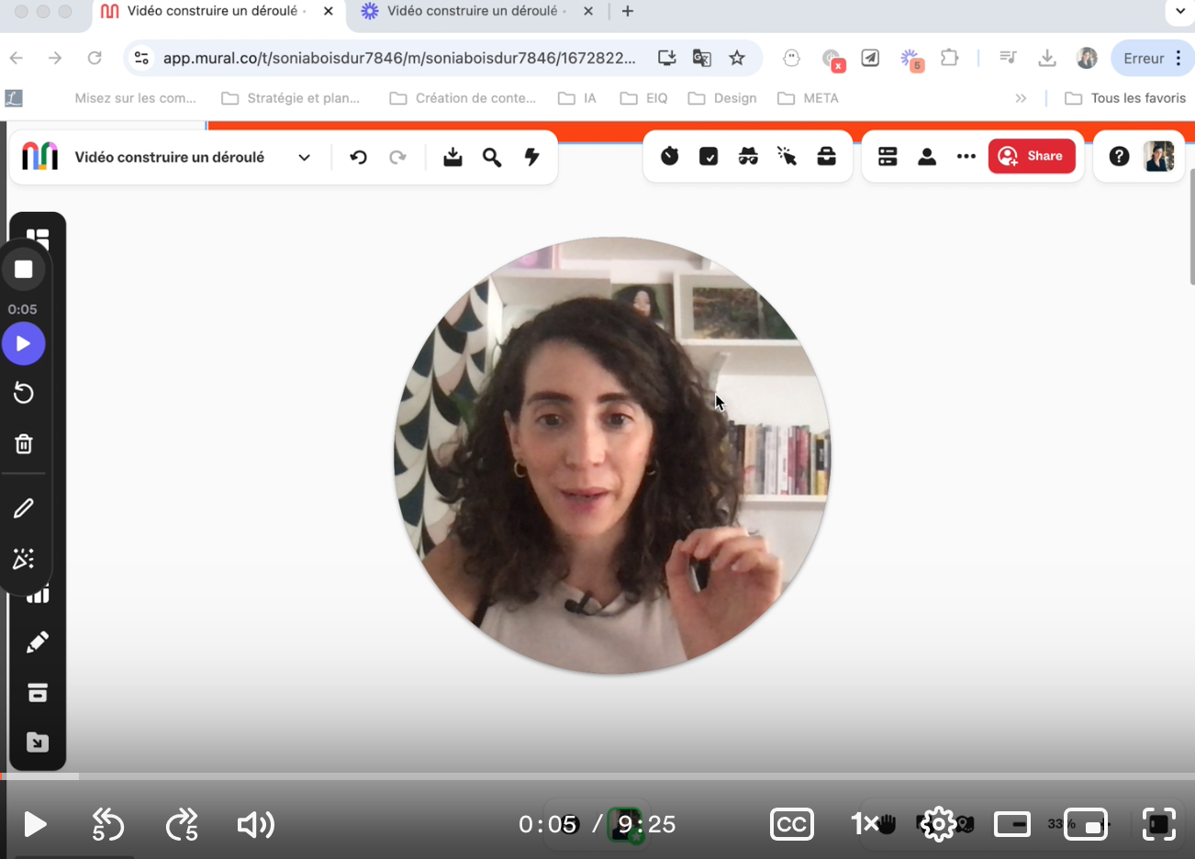Click the lightning bolt quick actions icon
Viewport: 1195px width, 859px height.
[531, 158]
